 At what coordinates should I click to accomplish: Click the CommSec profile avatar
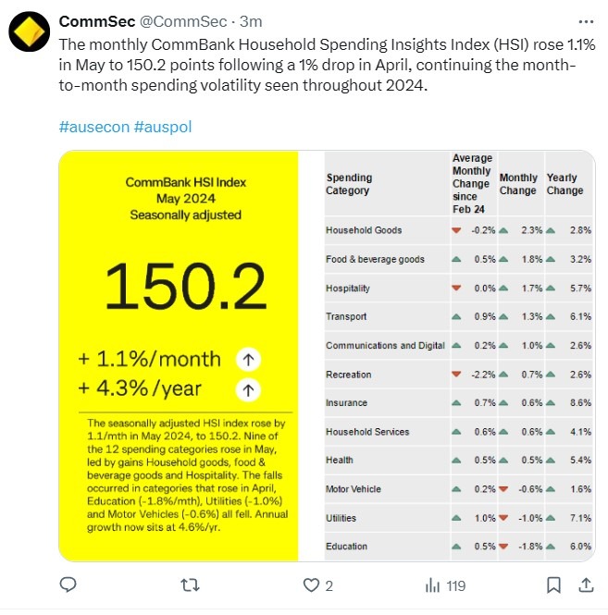point(29,32)
